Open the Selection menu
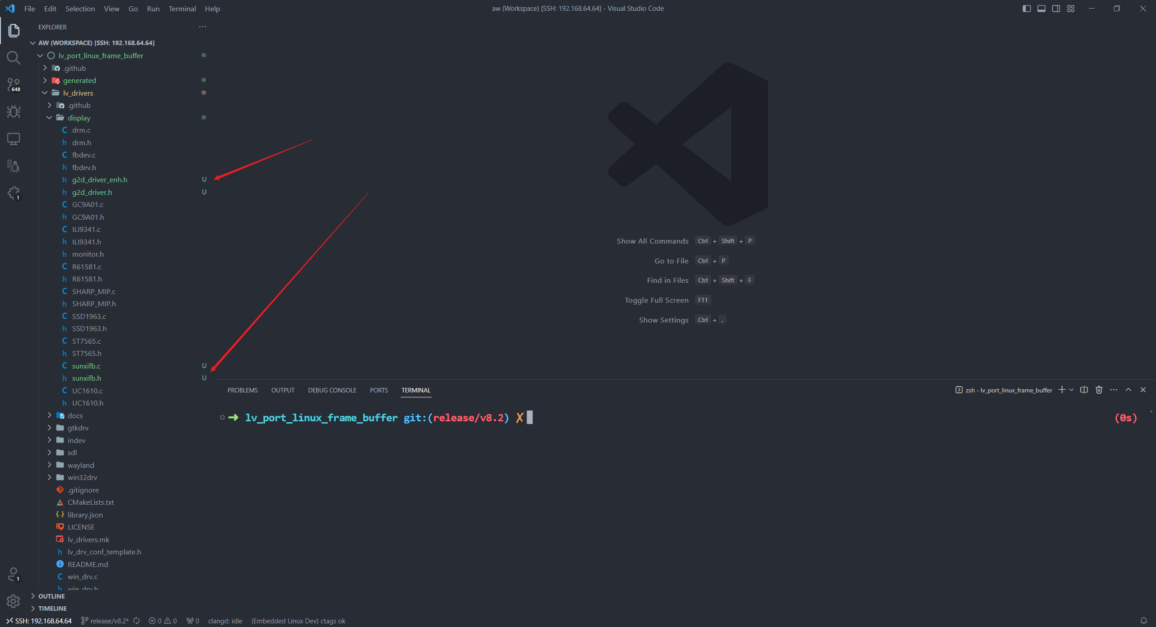This screenshot has width=1156, height=627. 80,9
